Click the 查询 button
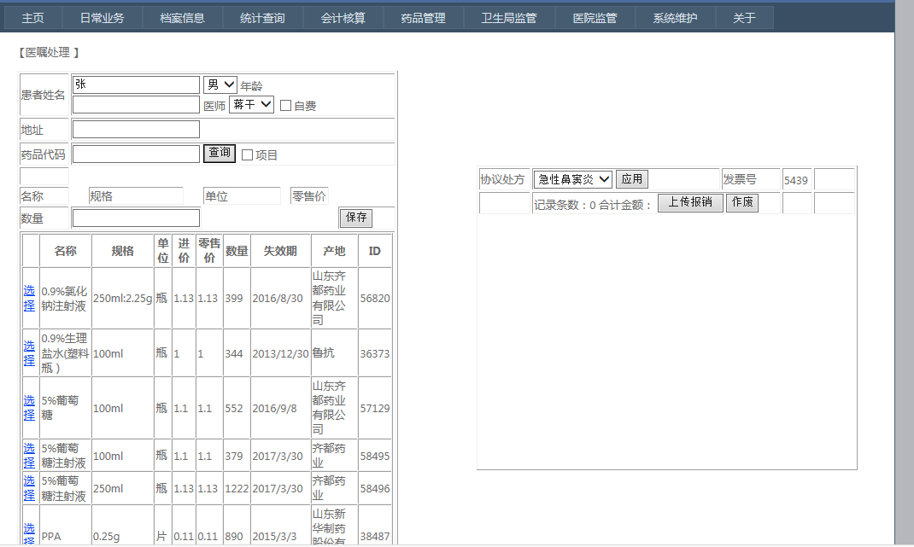Image resolution: width=914 pixels, height=547 pixels. (220, 153)
